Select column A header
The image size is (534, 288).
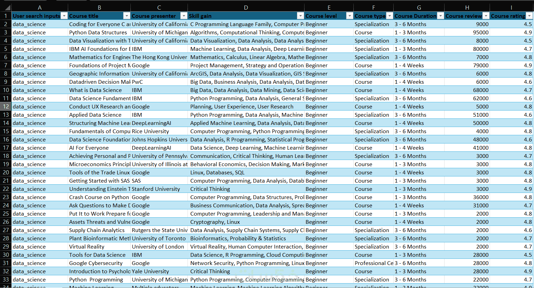tap(40, 8)
